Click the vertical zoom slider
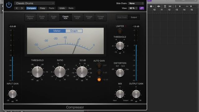199x112 pixels. click(x=180, y=6)
